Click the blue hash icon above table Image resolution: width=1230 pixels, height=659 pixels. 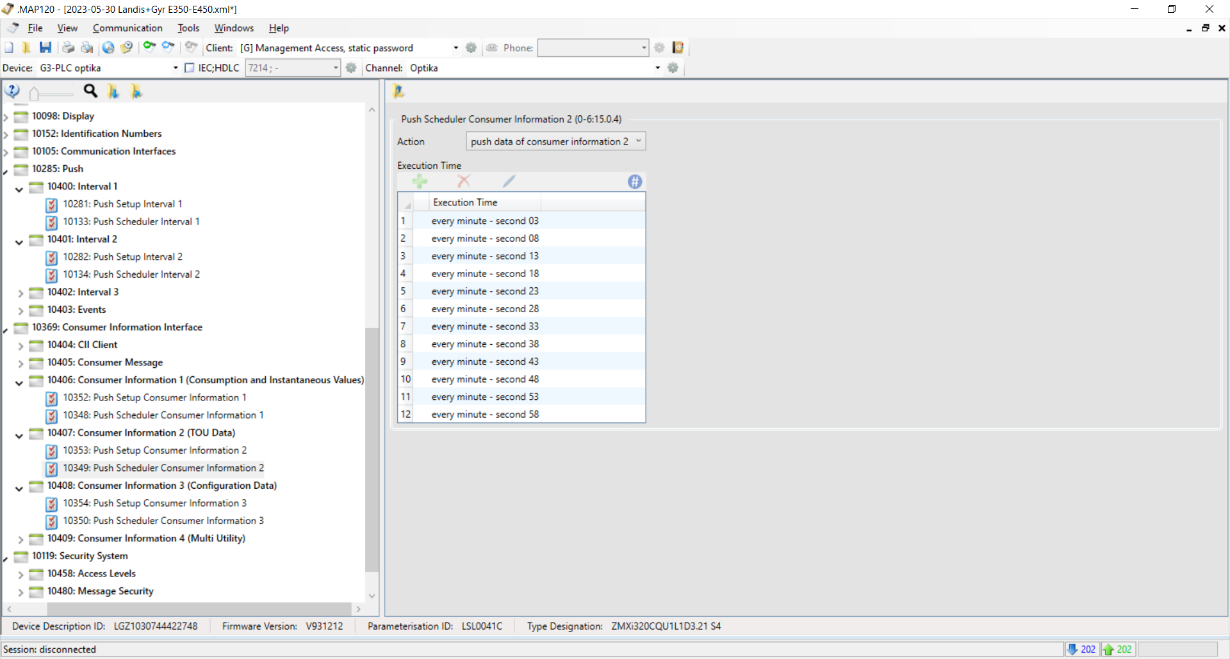[x=635, y=182]
